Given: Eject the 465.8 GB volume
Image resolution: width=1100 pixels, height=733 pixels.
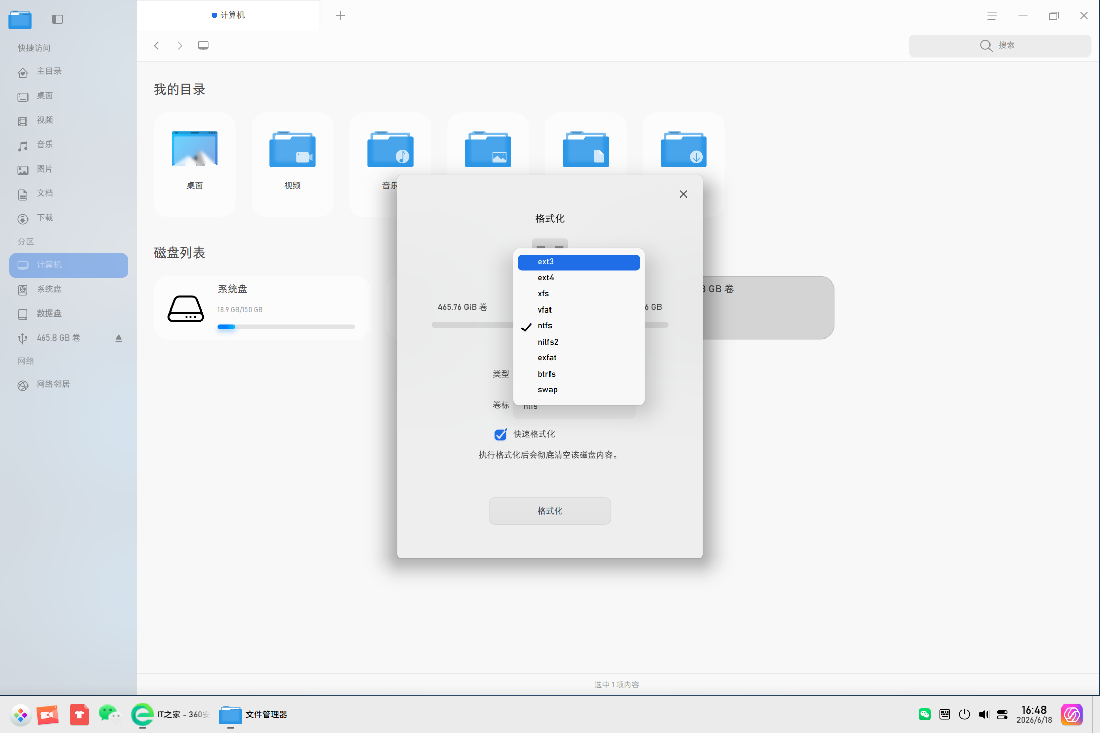Looking at the screenshot, I should (119, 339).
